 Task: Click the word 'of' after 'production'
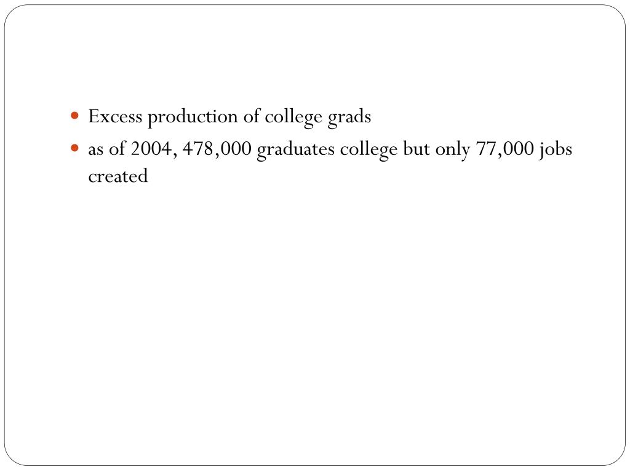click(252, 116)
